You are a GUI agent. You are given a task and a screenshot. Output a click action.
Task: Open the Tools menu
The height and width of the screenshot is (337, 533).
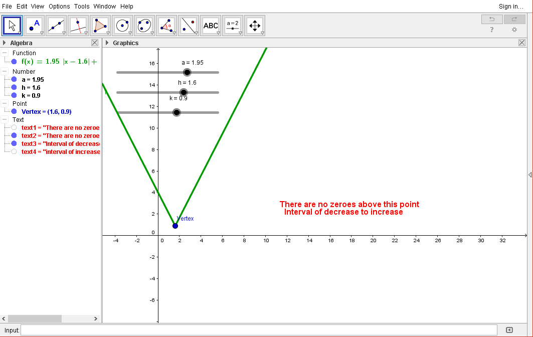point(82,6)
